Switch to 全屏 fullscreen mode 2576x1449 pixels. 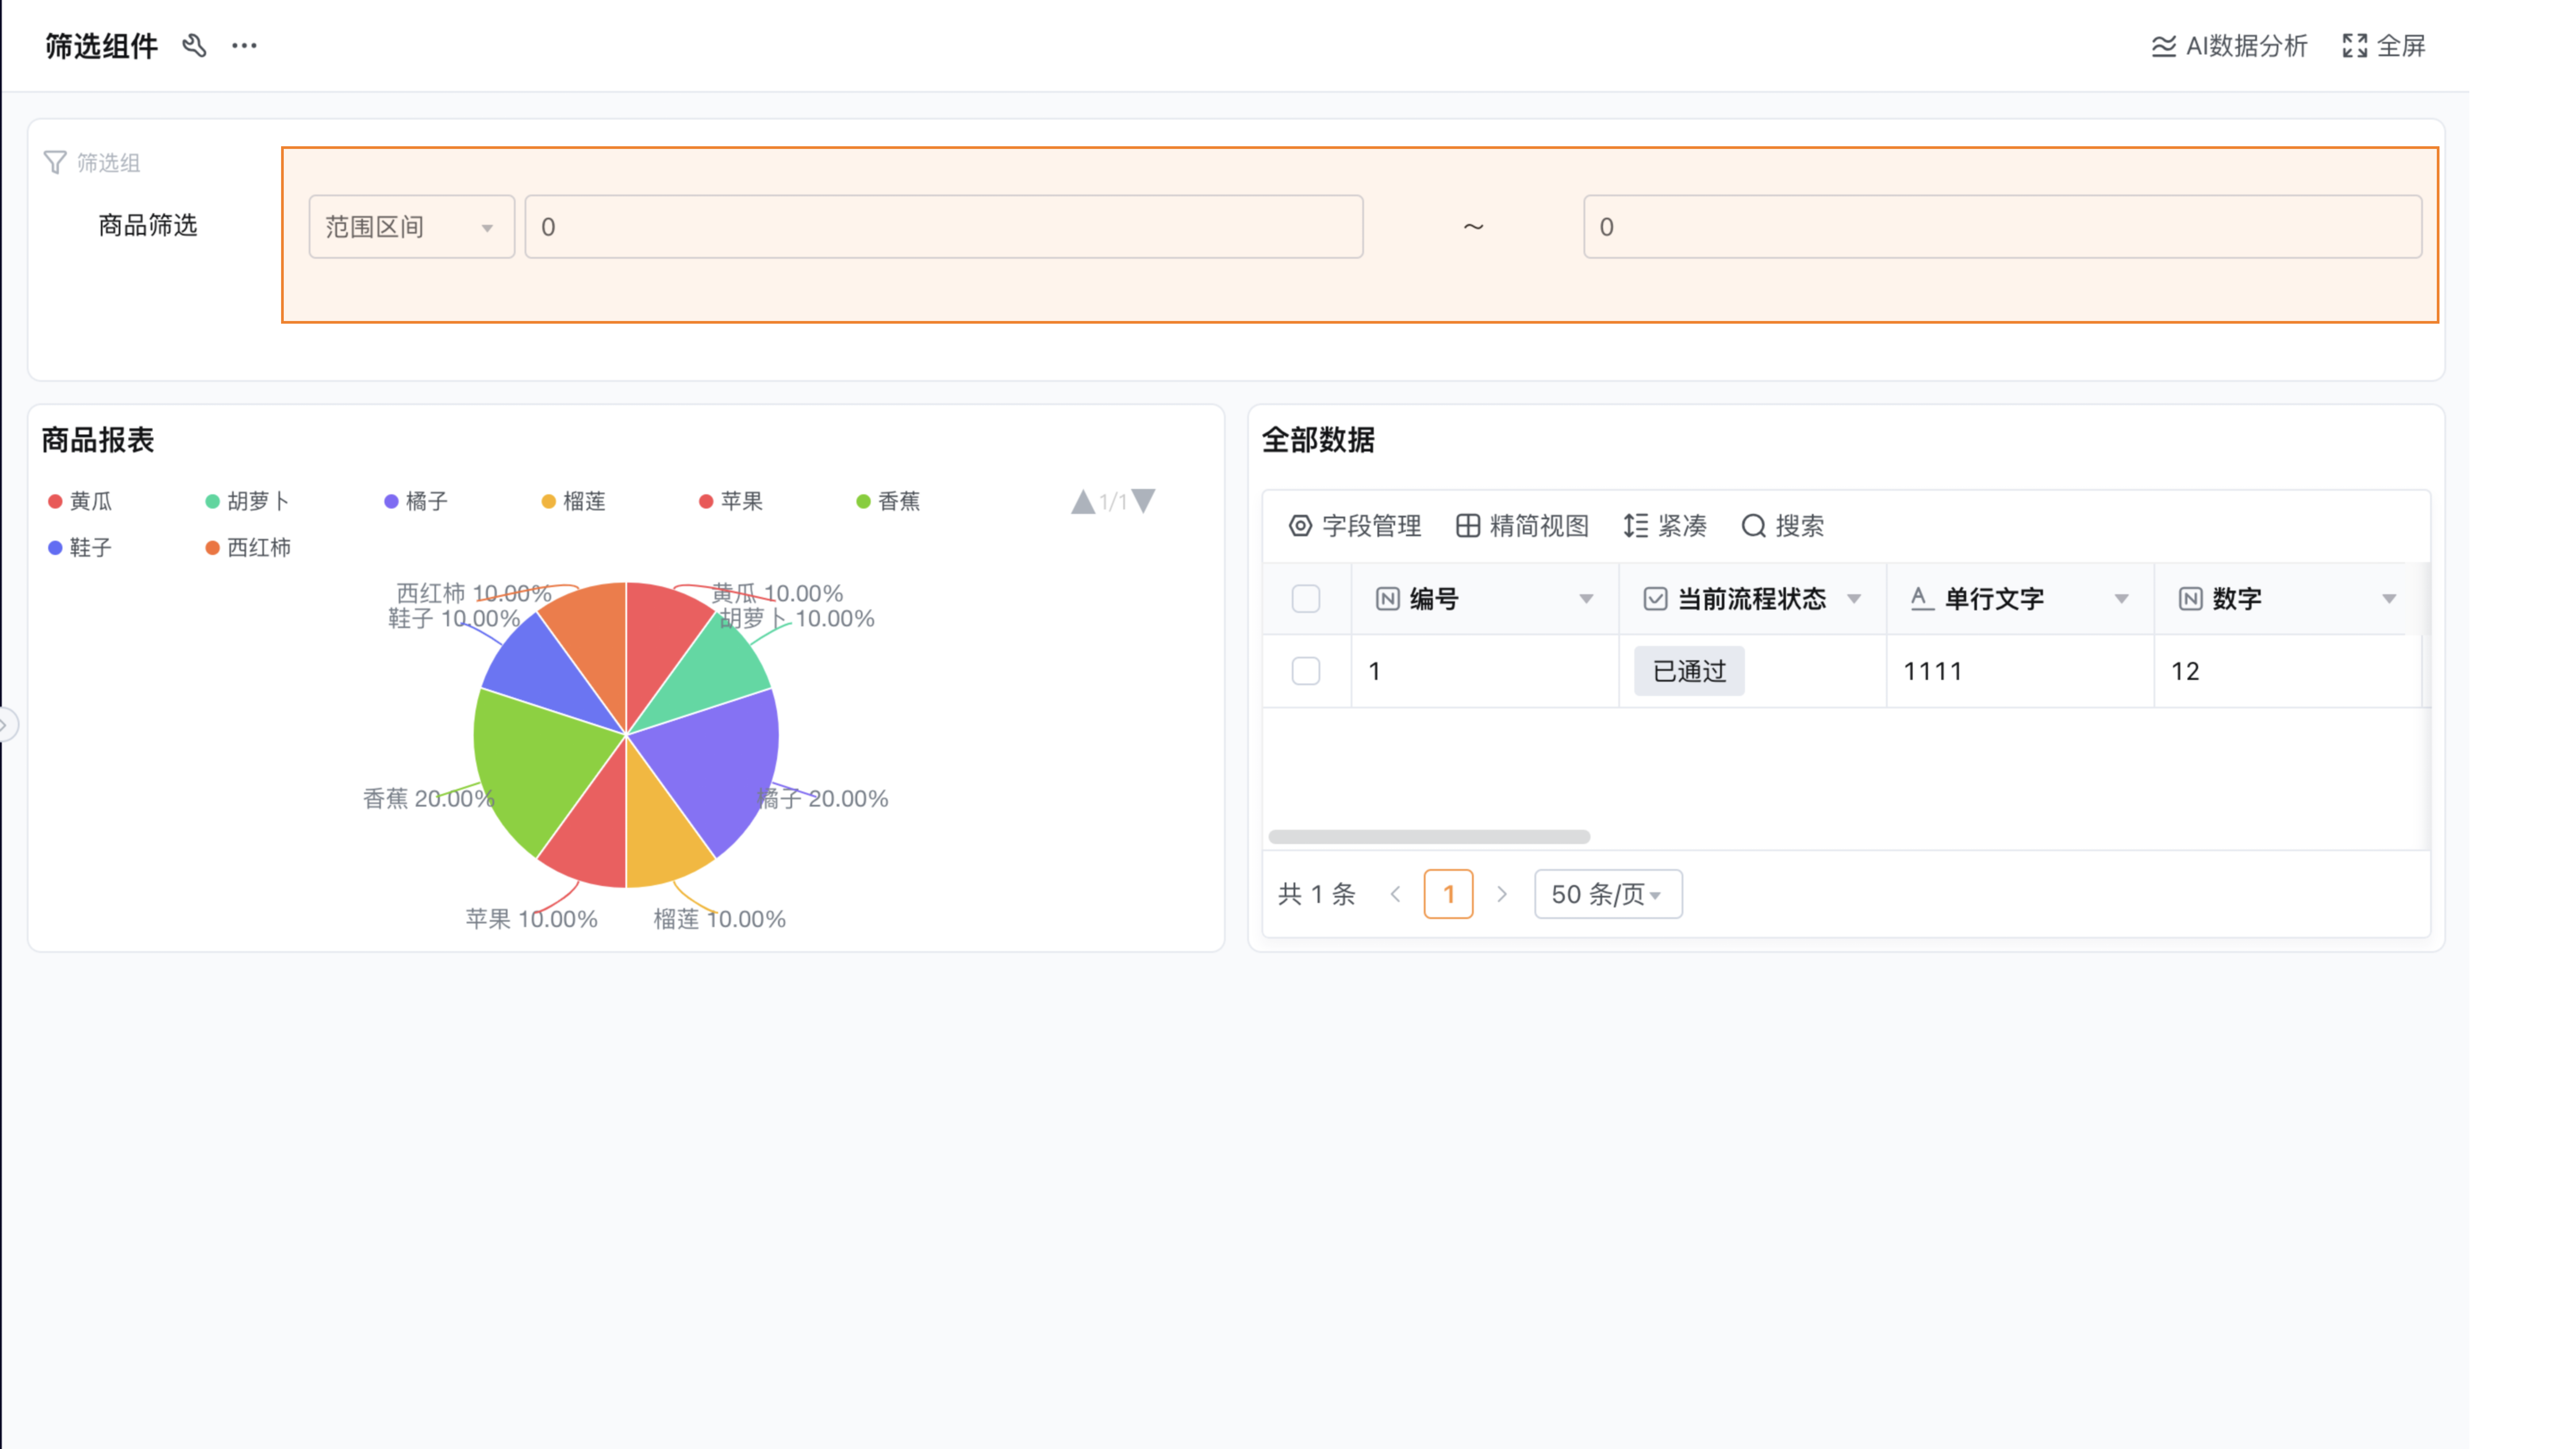2384,46
